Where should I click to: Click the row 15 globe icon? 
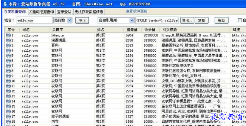pos(8,106)
